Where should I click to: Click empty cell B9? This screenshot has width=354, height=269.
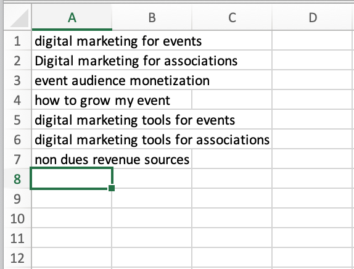coord(152,198)
